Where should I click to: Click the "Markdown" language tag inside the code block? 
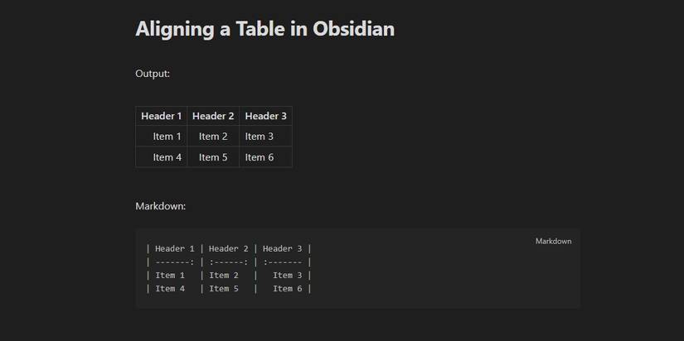click(553, 242)
